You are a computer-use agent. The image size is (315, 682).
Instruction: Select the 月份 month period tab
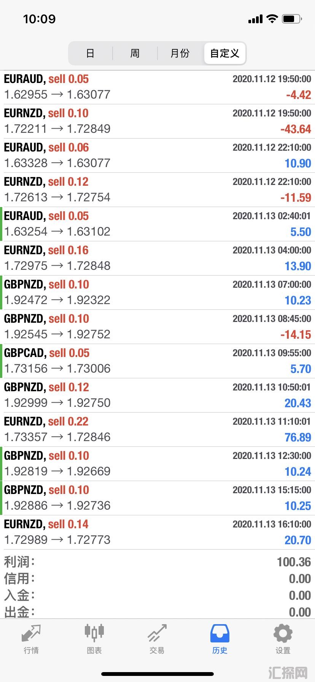click(x=180, y=53)
